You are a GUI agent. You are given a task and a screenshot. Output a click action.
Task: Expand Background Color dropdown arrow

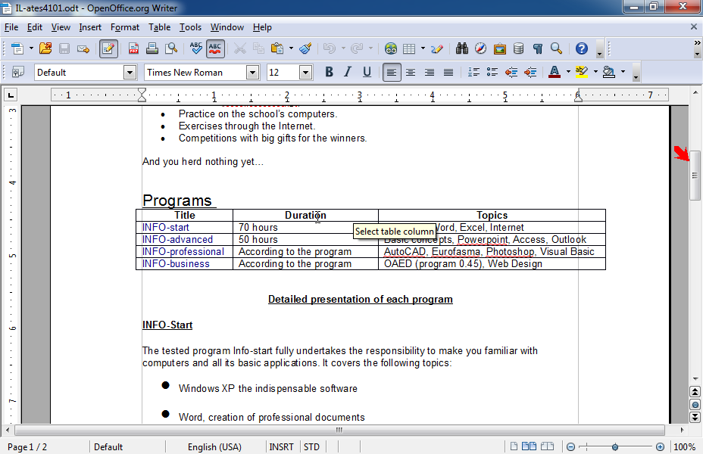click(x=623, y=72)
